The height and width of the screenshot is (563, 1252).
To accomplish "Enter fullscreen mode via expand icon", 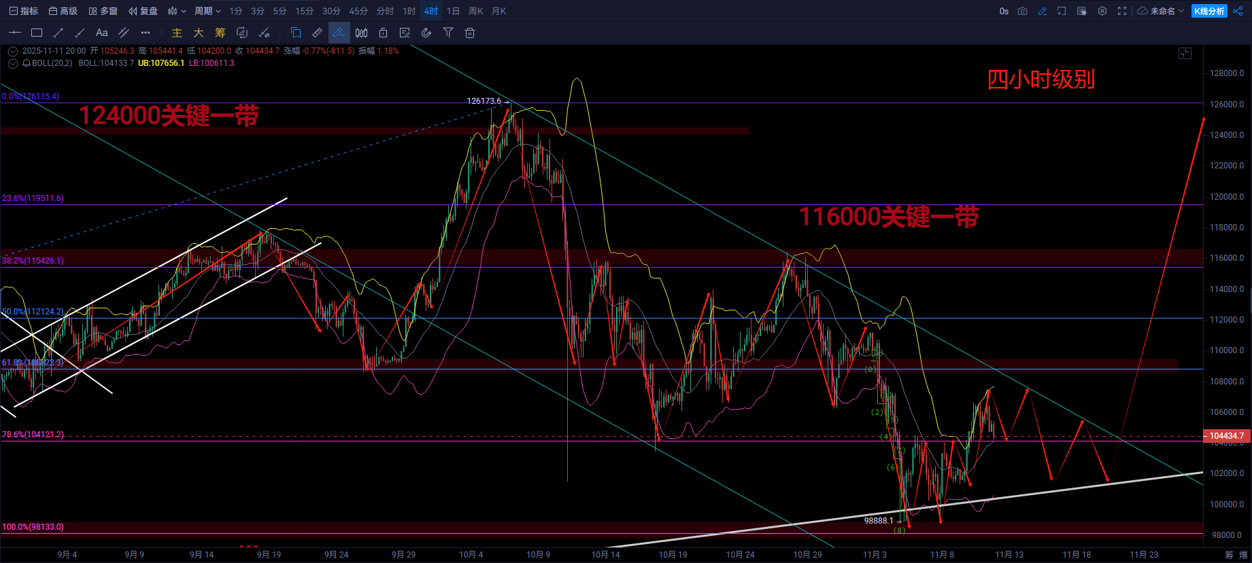I will coord(1122,11).
